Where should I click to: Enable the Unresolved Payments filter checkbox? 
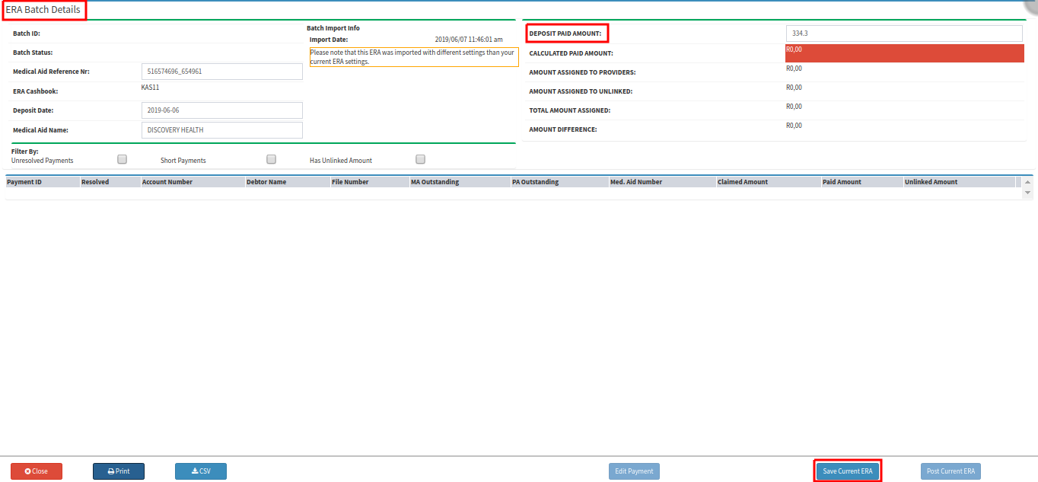click(x=122, y=160)
